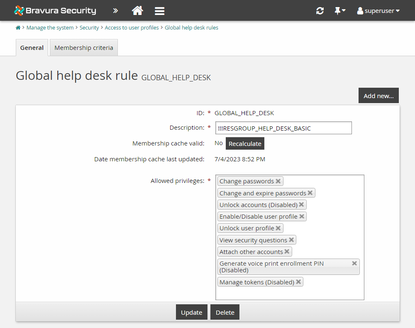Click the breadcrumb home icon

[x=18, y=27]
